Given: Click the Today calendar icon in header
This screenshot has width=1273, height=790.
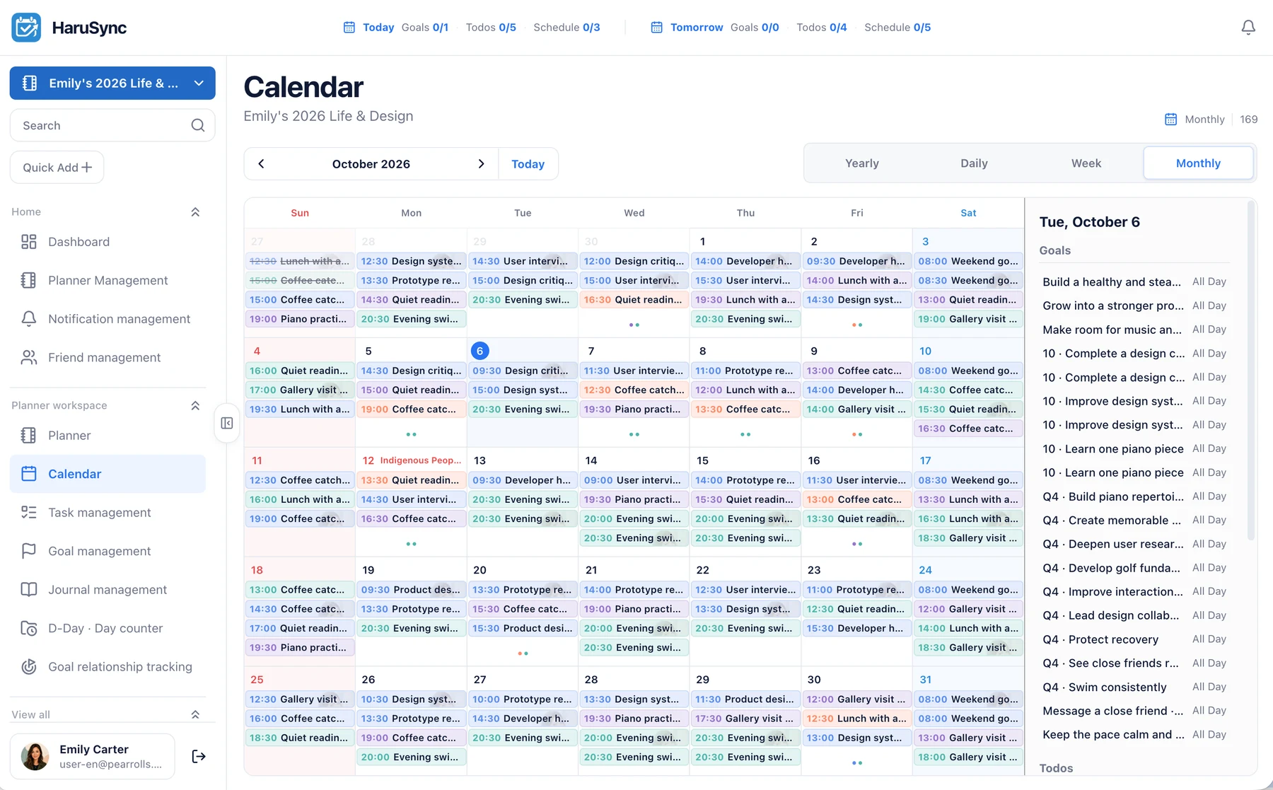Looking at the screenshot, I should (x=349, y=27).
